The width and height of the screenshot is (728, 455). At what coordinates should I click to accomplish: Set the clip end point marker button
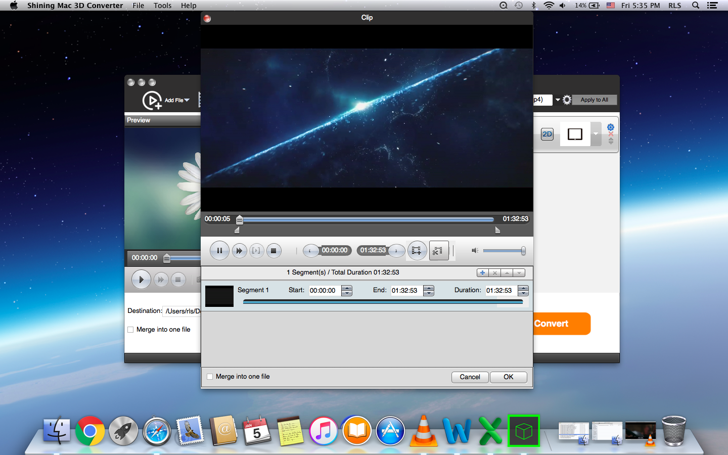[396, 251]
